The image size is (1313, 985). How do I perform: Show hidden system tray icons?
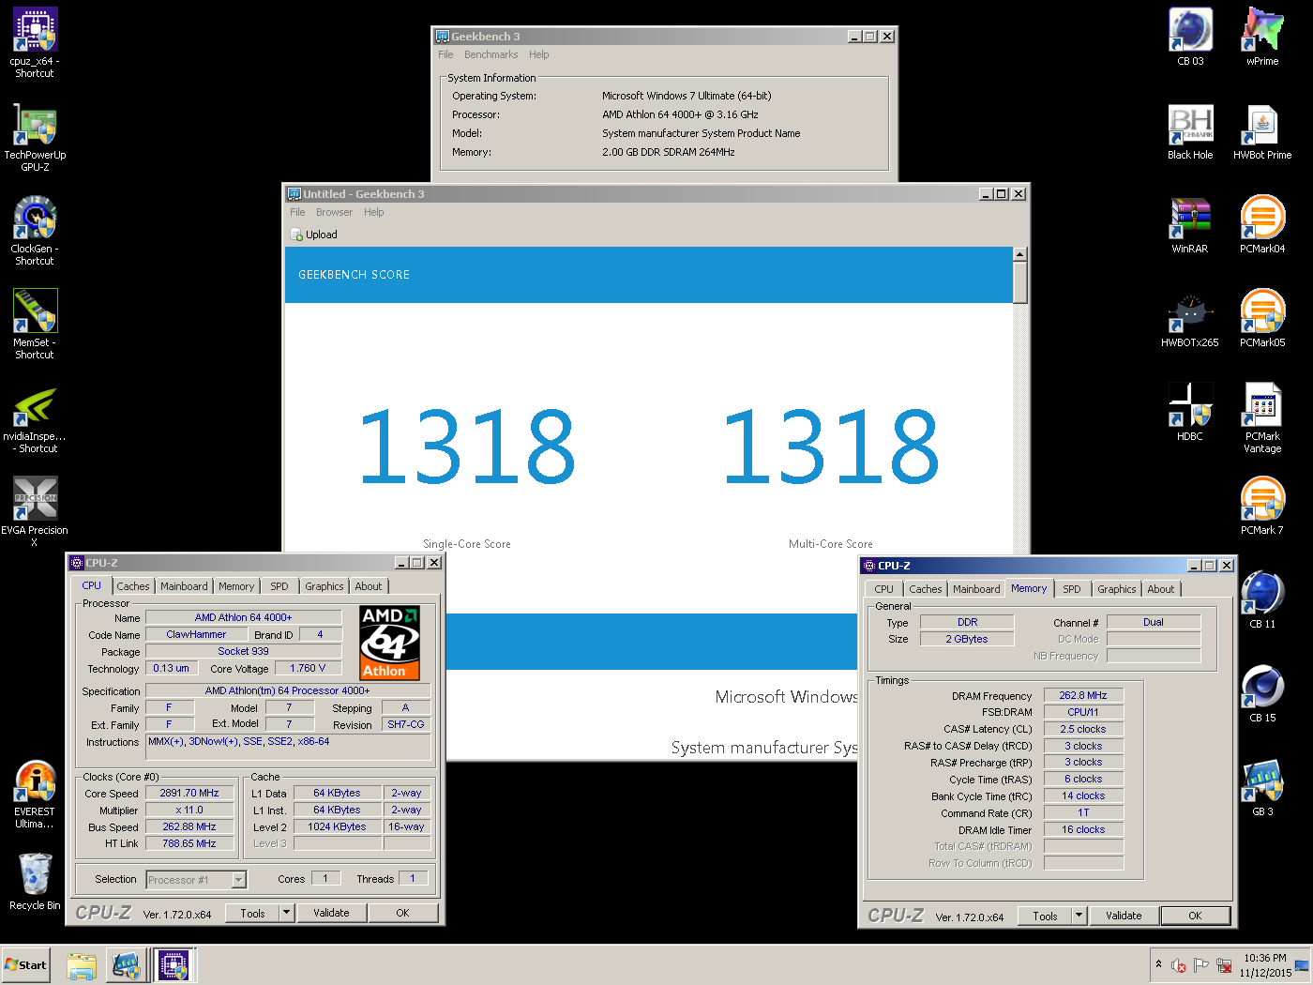pos(1158,964)
